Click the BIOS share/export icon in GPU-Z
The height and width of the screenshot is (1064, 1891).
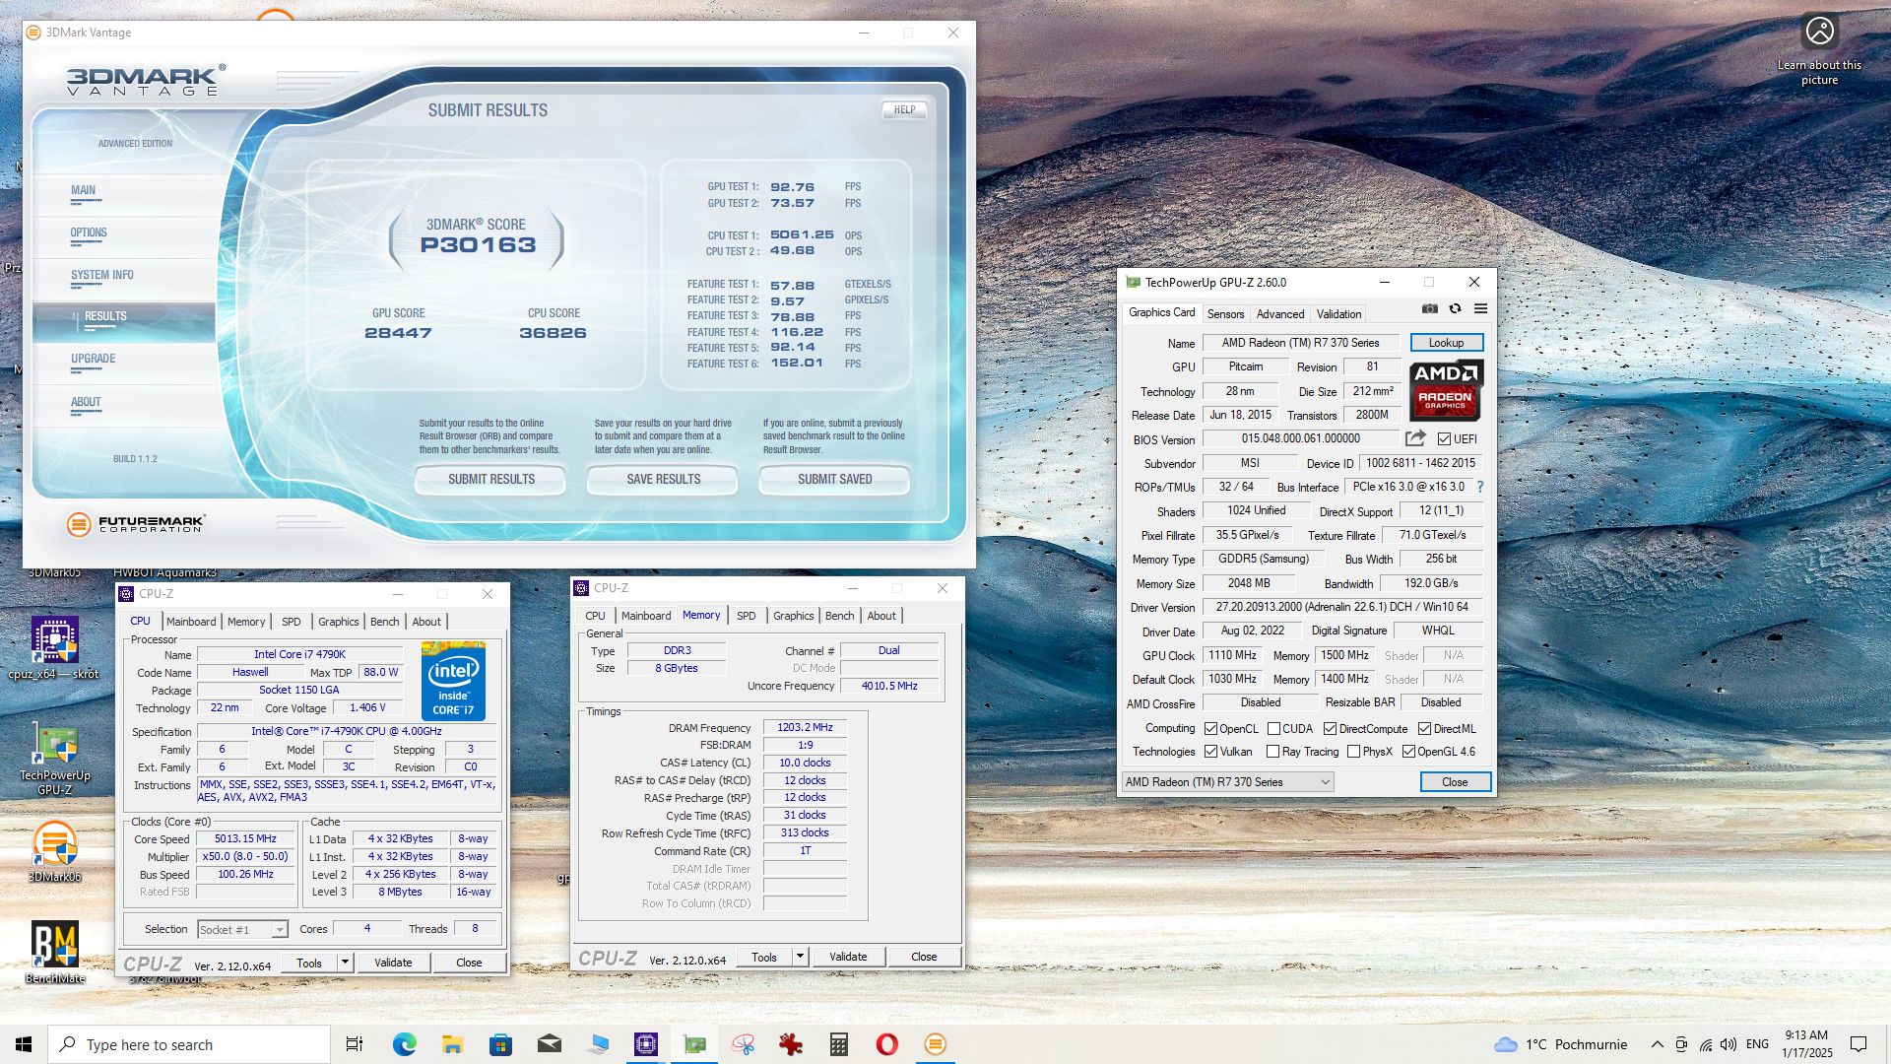(1415, 438)
